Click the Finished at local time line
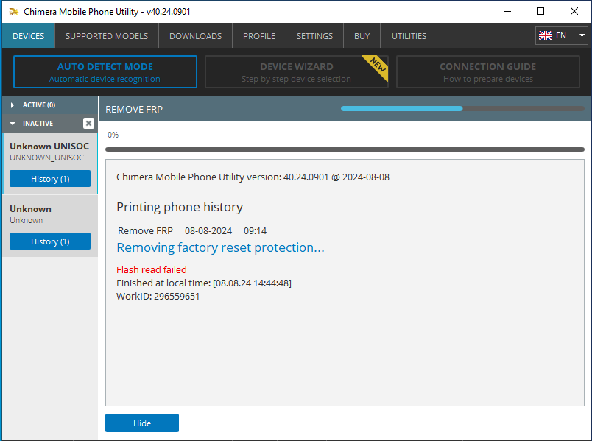The height and width of the screenshot is (441, 592). tap(204, 283)
